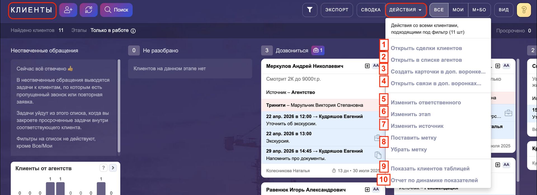Open the 'ВИД' view options

point(503,10)
